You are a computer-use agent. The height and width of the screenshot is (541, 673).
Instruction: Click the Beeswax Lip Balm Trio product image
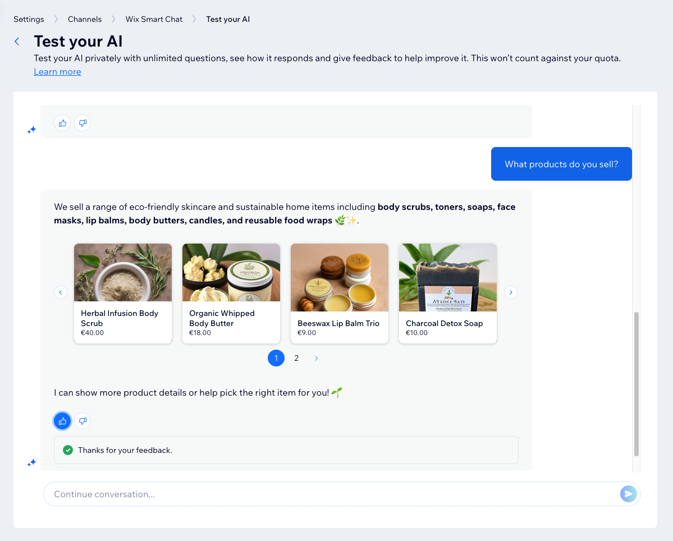click(x=339, y=277)
